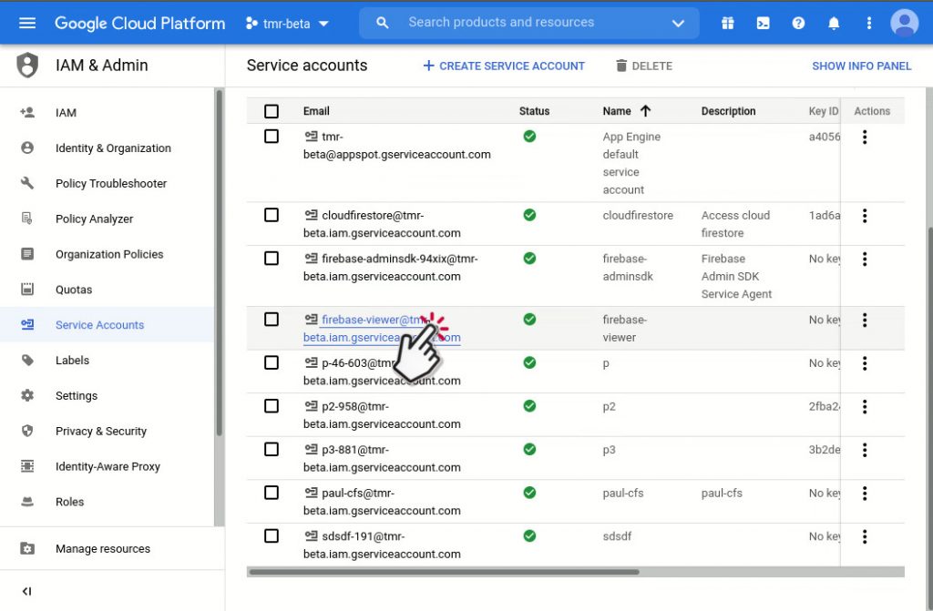The height and width of the screenshot is (611, 933).
Task: Click the Organization Policies list icon
Action: [x=27, y=253]
